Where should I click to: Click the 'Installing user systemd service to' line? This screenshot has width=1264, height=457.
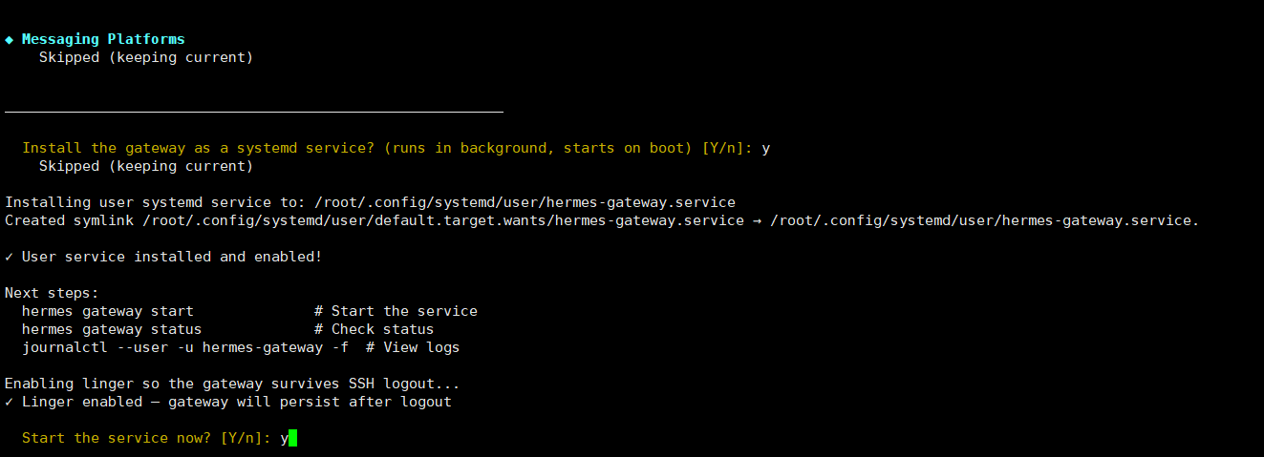coord(370,202)
